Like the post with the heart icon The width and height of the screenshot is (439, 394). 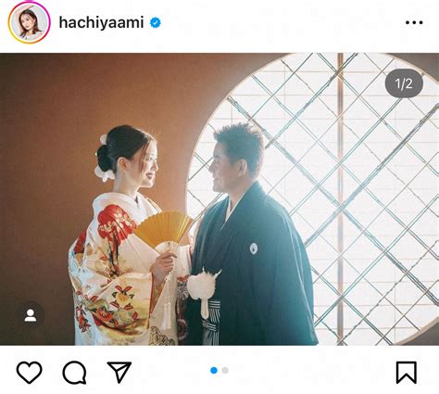click(30, 372)
